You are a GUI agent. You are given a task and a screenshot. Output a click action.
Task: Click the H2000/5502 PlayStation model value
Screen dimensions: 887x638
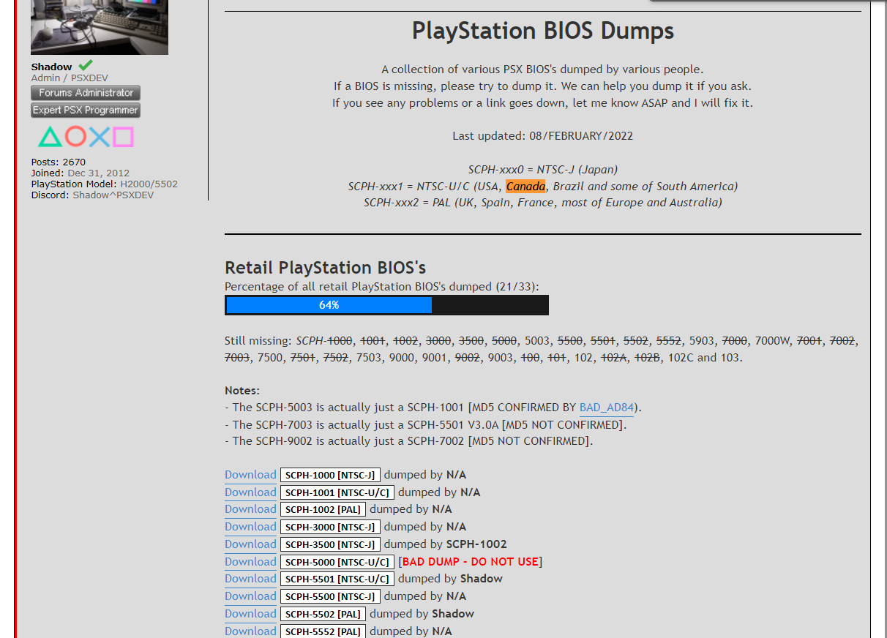(x=149, y=184)
